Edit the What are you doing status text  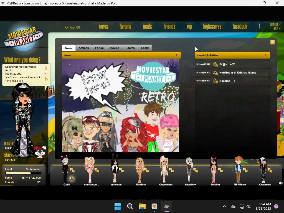[23, 74]
